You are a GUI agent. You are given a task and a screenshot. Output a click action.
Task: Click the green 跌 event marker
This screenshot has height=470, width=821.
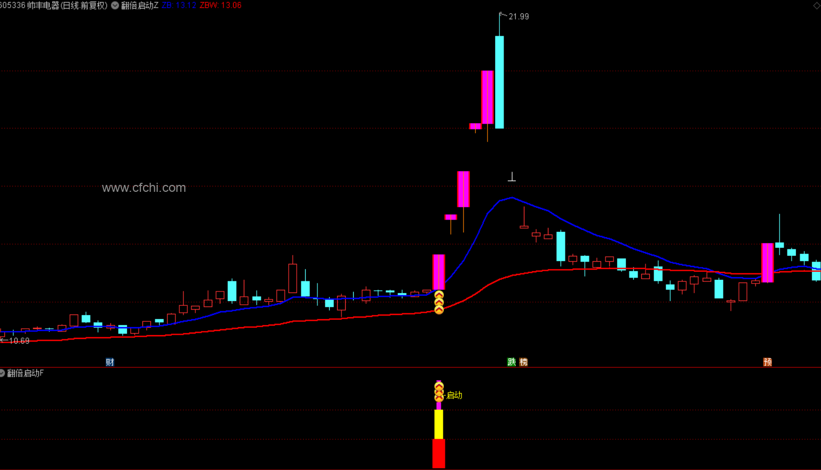click(x=512, y=362)
